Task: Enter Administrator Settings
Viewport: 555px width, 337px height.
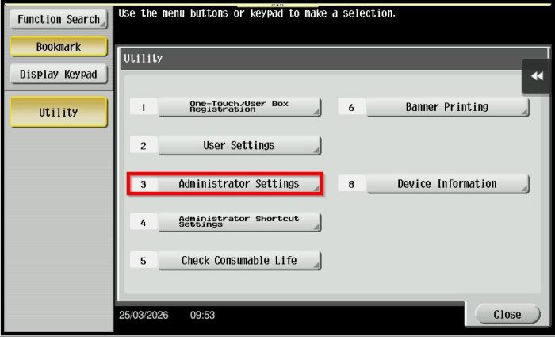Action: pos(239,184)
